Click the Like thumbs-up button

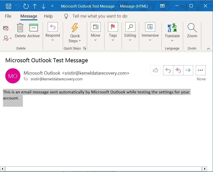(x=155, y=70)
